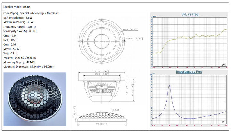Click the SPL vs Freq chart title
The width and height of the screenshot is (231, 133).
190,14
